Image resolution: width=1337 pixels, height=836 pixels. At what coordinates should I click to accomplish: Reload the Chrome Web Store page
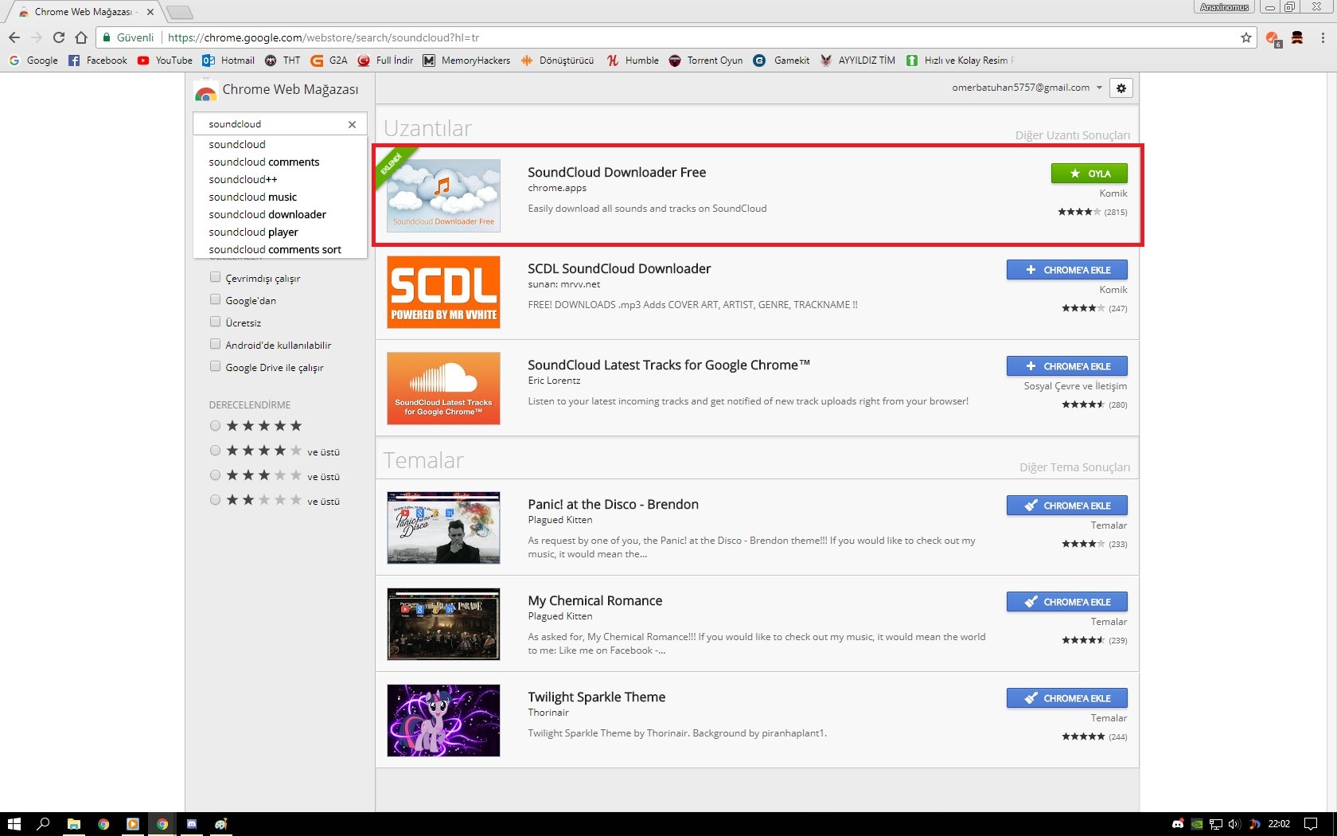click(59, 37)
